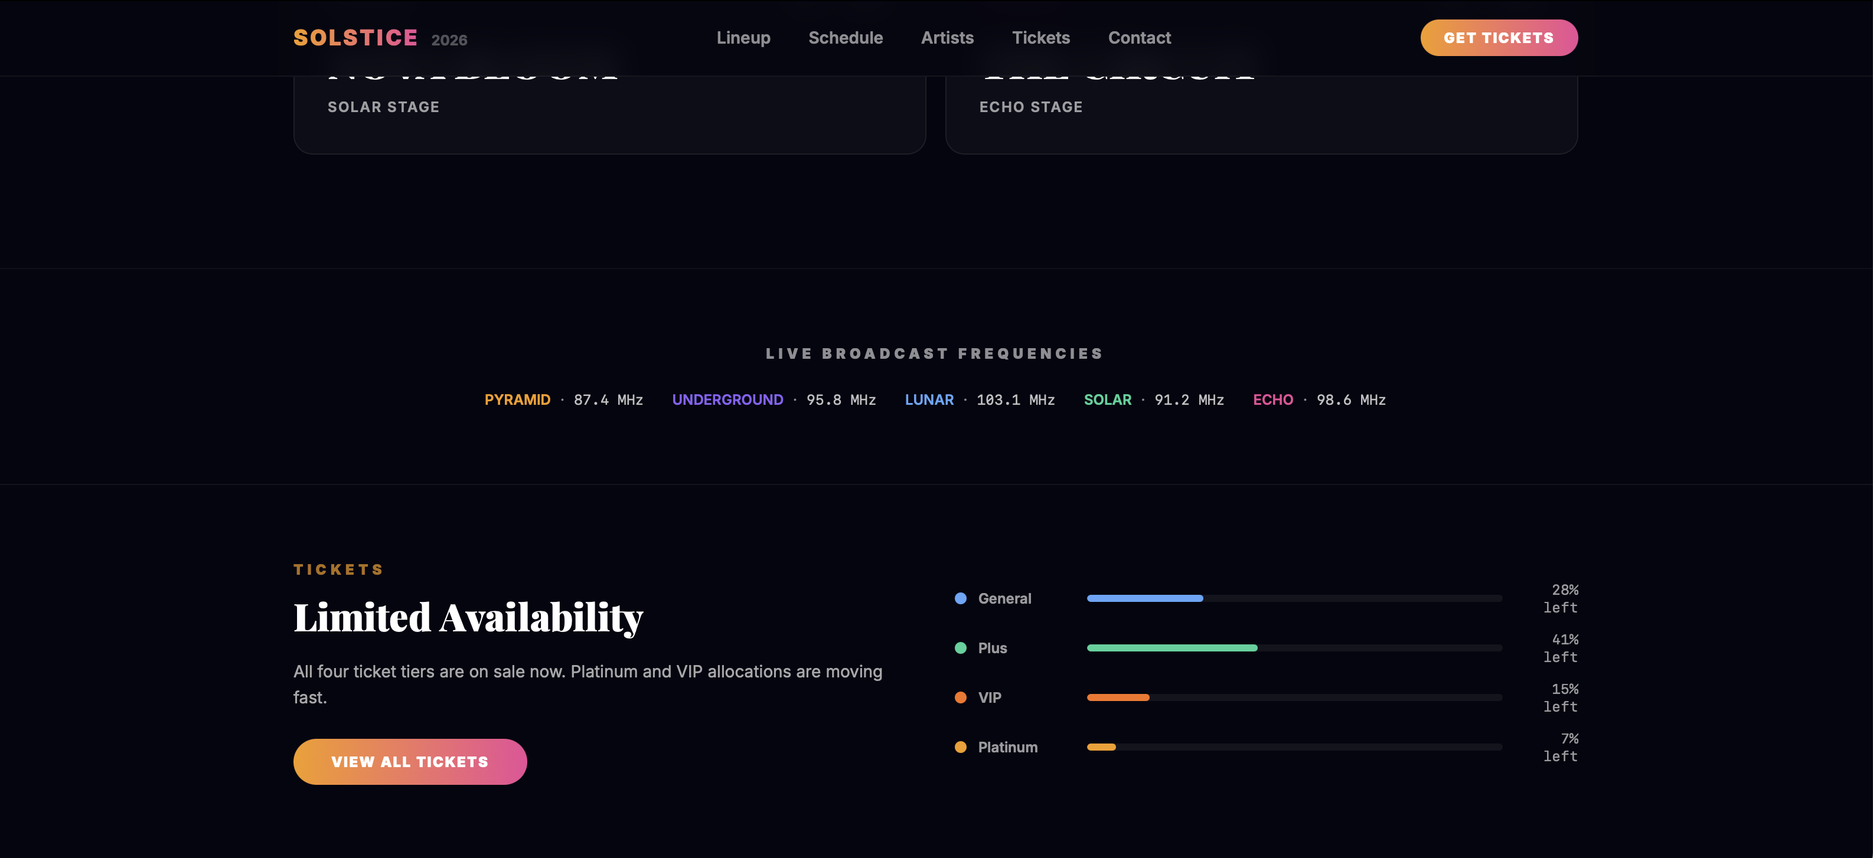The width and height of the screenshot is (1873, 858).
Task: Select Tickets in the navigation bar
Action: click(x=1040, y=38)
